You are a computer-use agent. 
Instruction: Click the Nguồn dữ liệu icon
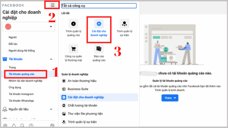(x=5, y=109)
